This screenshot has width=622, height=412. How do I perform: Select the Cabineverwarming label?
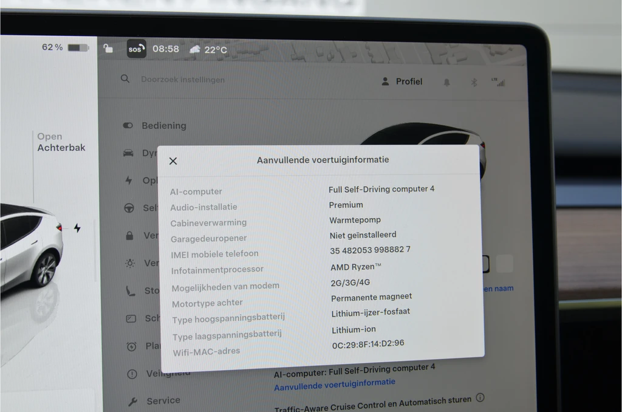[x=209, y=222]
